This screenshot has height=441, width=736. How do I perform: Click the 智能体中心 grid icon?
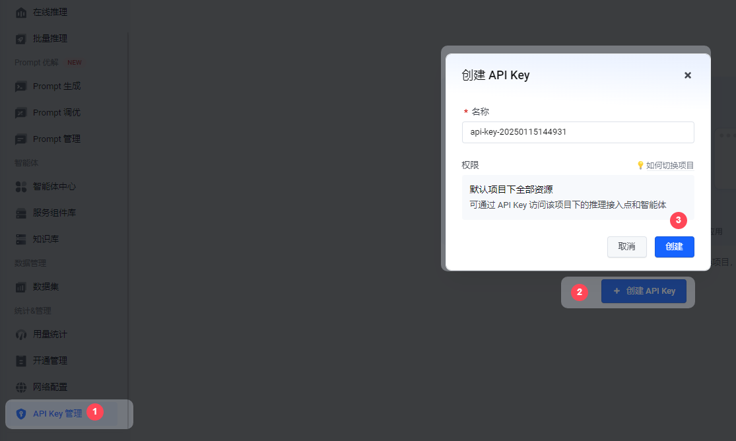(x=21, y=187)
